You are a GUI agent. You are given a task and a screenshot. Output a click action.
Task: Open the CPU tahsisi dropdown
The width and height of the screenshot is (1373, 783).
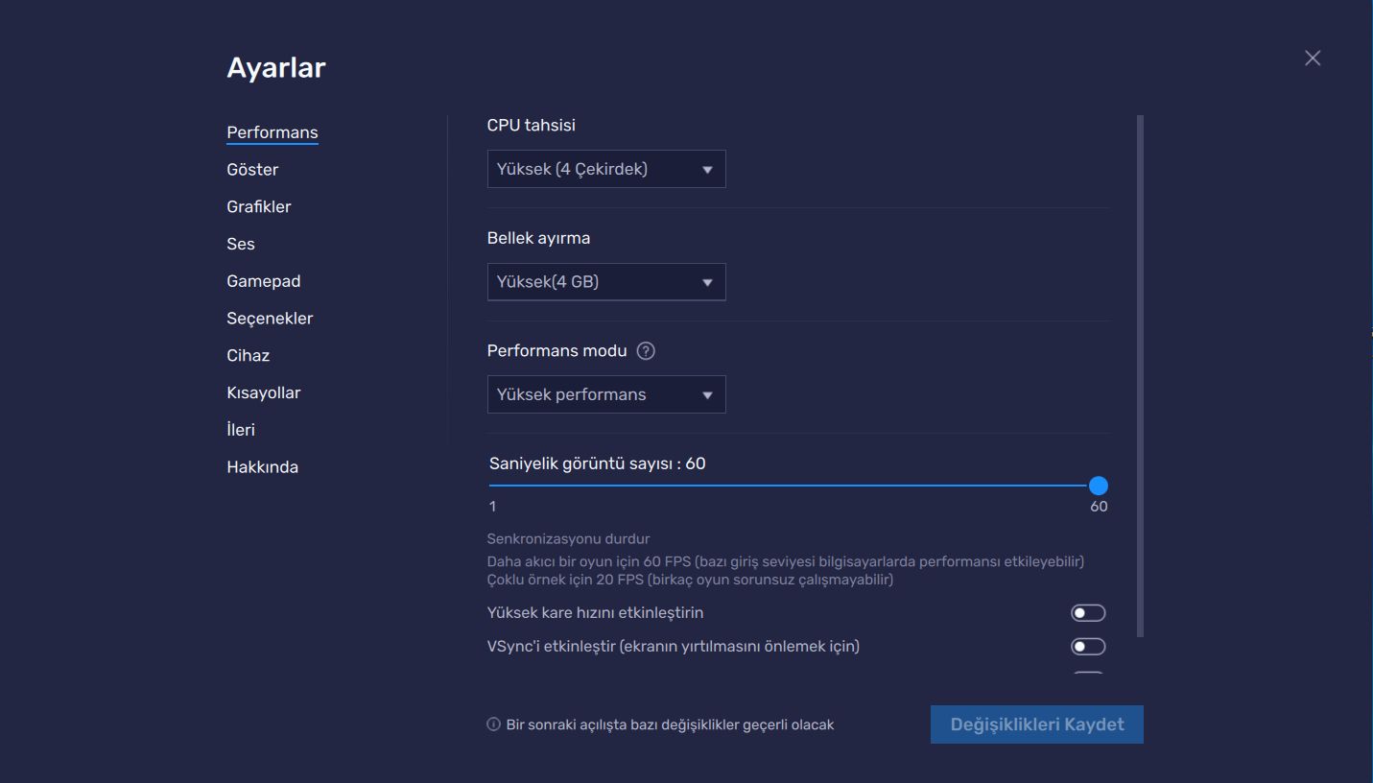pyautogui.click(x=606, y=169)
